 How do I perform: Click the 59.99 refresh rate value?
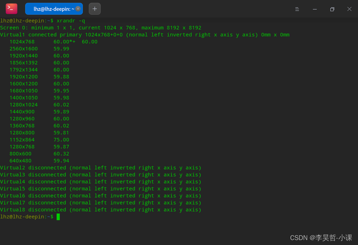click(61, 49)
